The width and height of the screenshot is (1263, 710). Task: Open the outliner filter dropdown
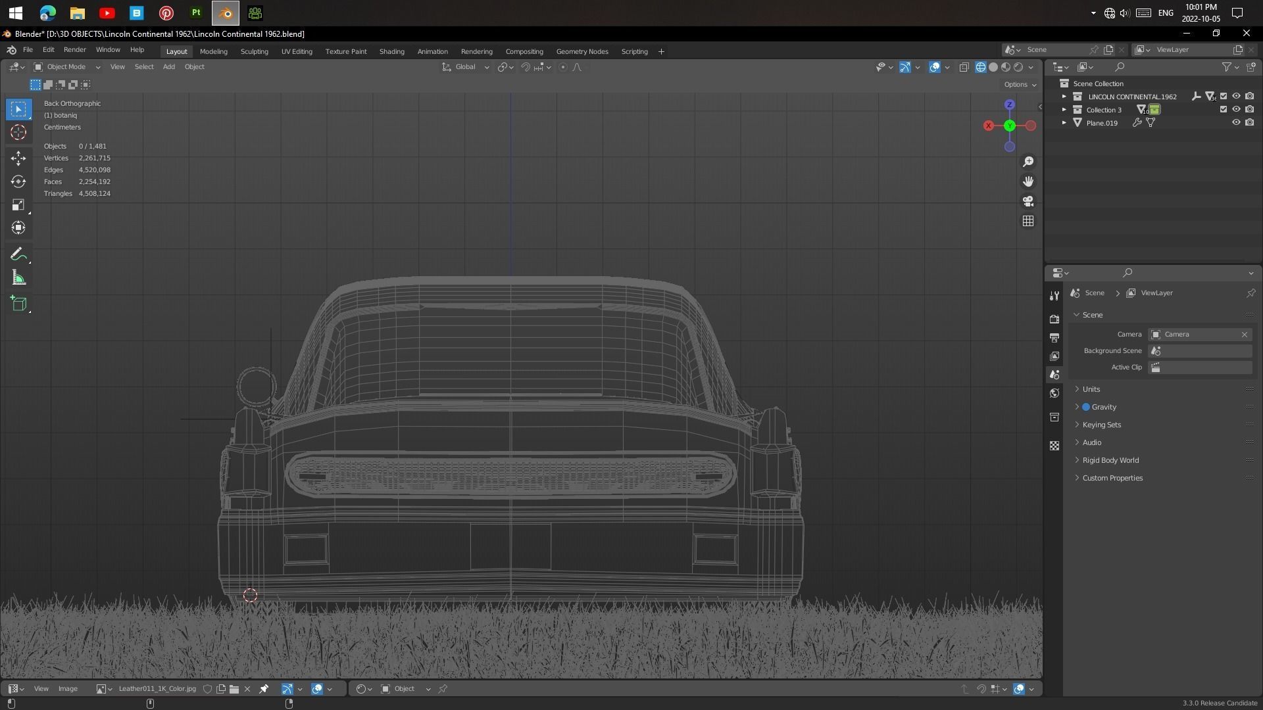click(1230, 67)
